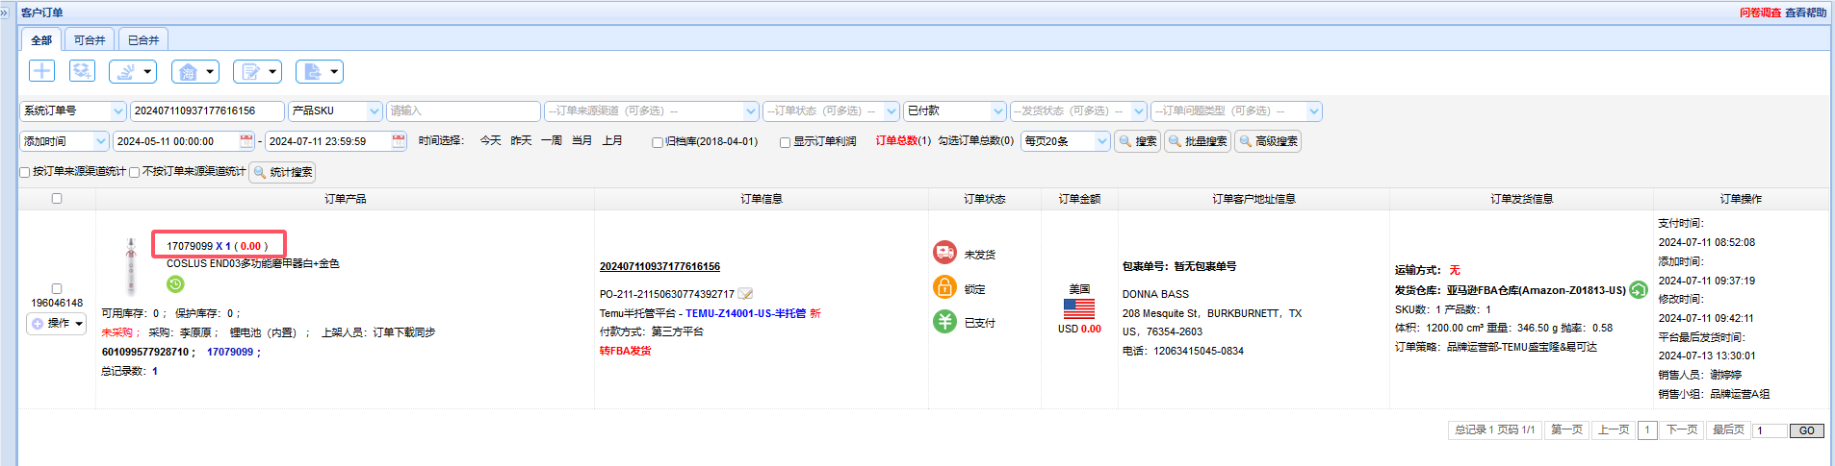
Task: Select the 昨天 time shortcut
Action: point(521,141)
